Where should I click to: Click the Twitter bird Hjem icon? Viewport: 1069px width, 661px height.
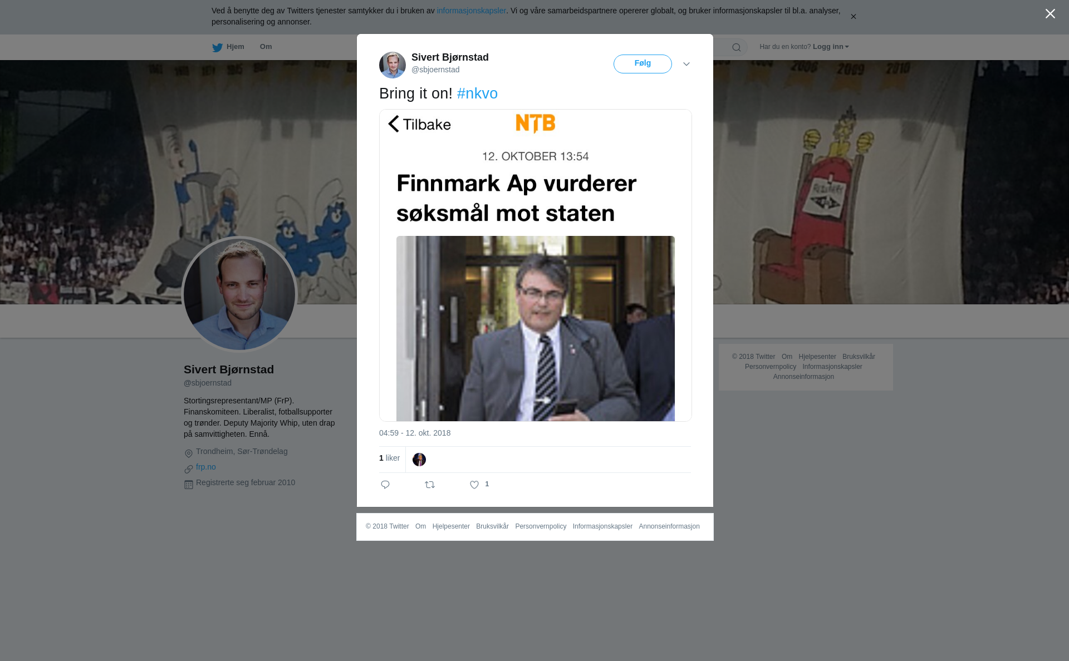[x=217, y=47]
